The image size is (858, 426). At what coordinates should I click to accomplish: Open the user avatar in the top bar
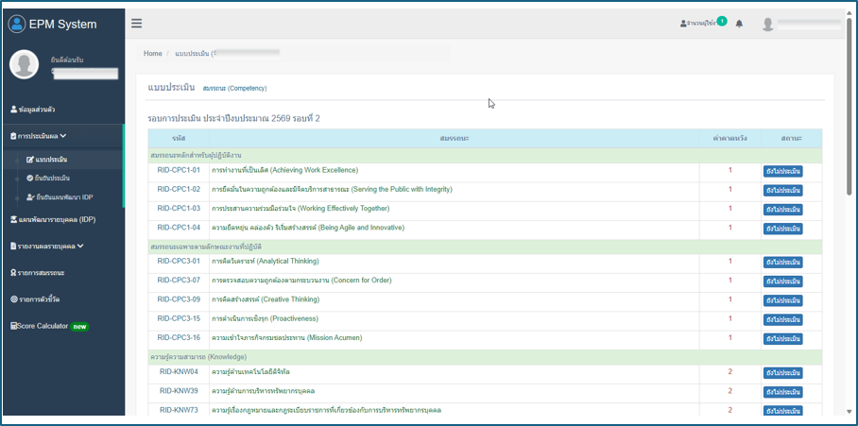click(768, 24)
